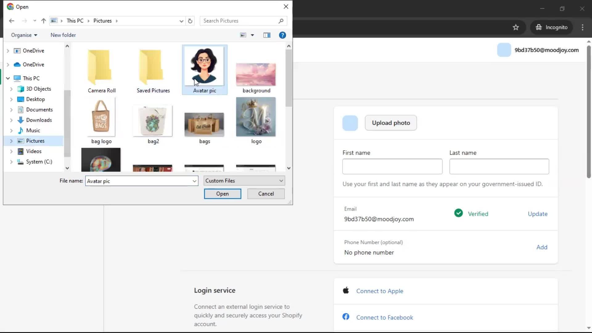Click the Apple logo icon
The width and height of the screenshot is (592, 333).
(346, 290)
